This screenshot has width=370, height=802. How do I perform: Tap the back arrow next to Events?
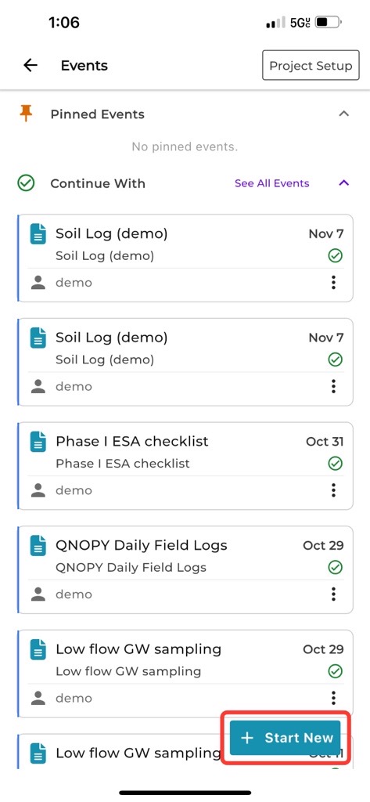click(x=31, y=66)
